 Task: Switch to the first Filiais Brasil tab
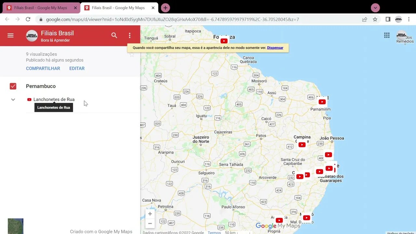[x=41, y=8]
